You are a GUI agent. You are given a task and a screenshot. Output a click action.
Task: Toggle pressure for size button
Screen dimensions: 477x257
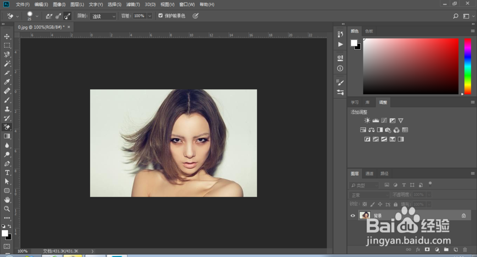[196, 16]
